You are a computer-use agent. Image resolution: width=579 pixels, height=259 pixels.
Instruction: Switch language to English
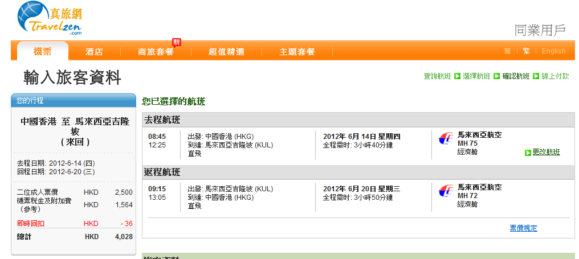click(553, 51)
